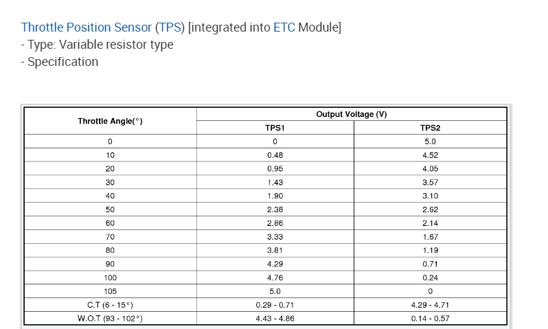
Task: Select the C.T (6 - 15°) row label
Action: (x=110, y=305)
